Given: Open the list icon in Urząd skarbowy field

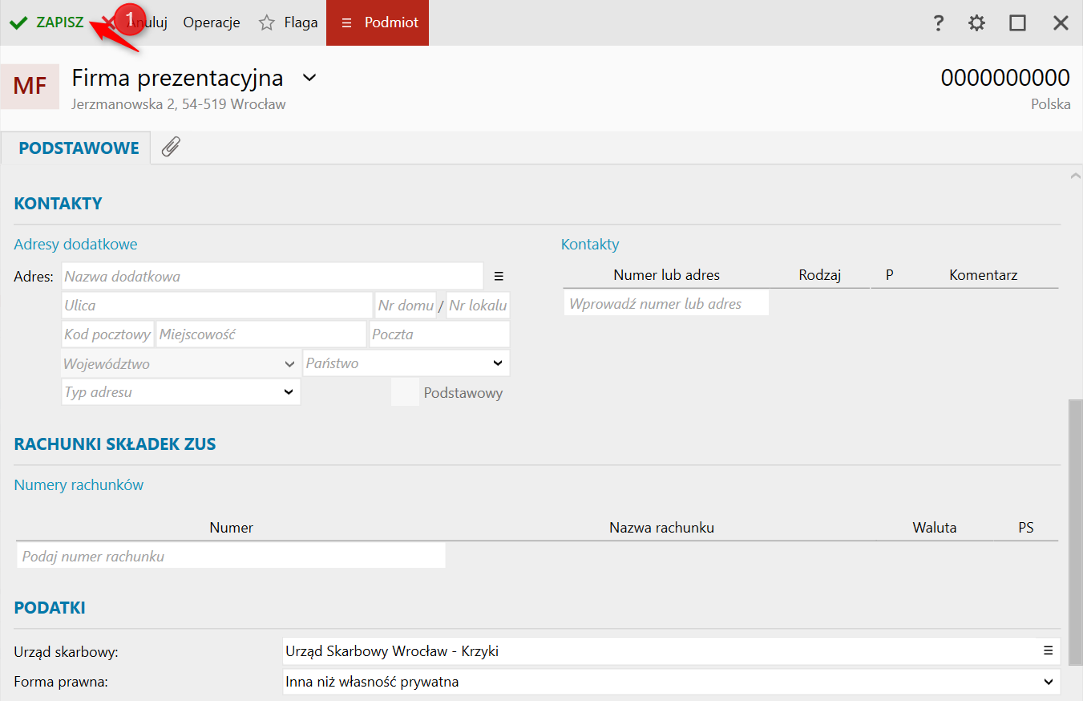Looking at the screenshot, I should click(1048, 651).
